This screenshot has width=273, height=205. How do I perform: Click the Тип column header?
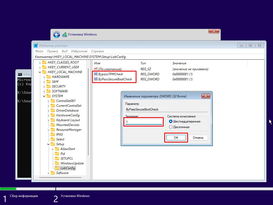155,63
